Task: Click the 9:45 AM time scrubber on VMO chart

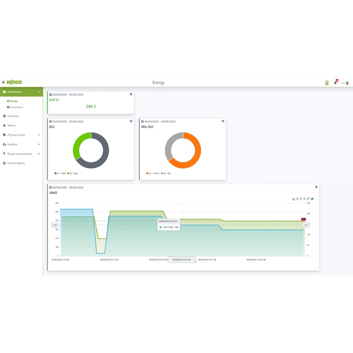Action: pos(181,259)
